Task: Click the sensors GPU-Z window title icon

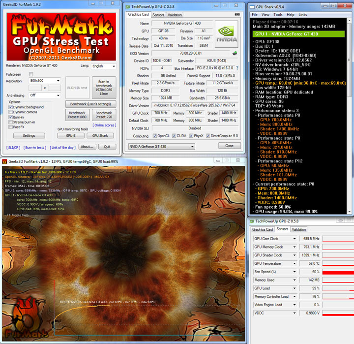Action: coord(252,221)
